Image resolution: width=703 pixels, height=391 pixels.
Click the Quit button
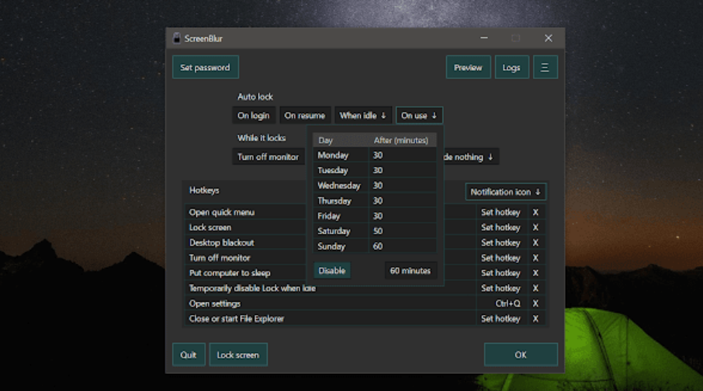coord(189,355)
